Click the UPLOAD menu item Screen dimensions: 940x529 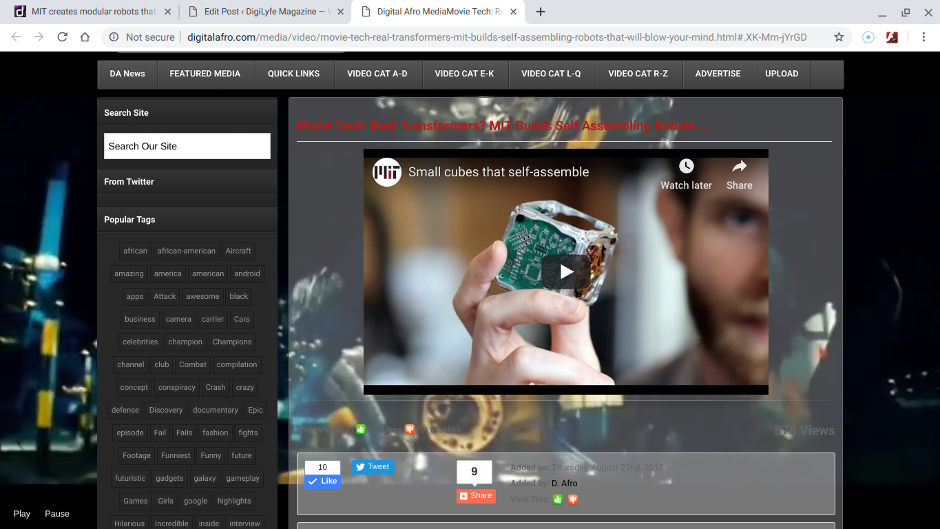[x=782, y=74]
